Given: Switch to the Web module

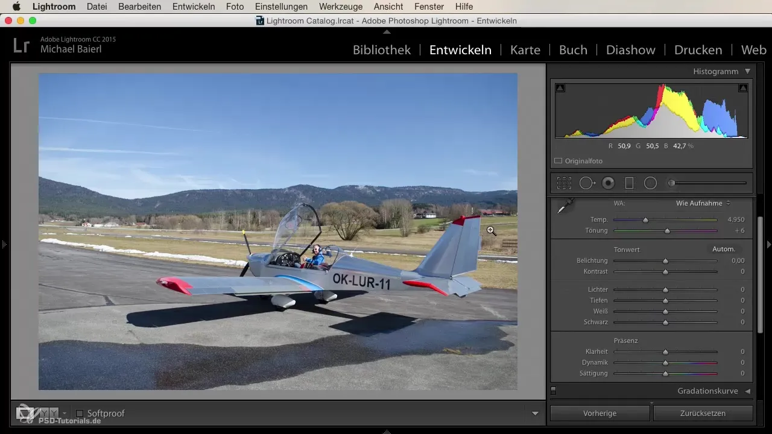Looking at the screenshot, I should pos(754,50).
